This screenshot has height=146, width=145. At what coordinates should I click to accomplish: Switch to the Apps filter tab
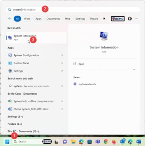38,19
